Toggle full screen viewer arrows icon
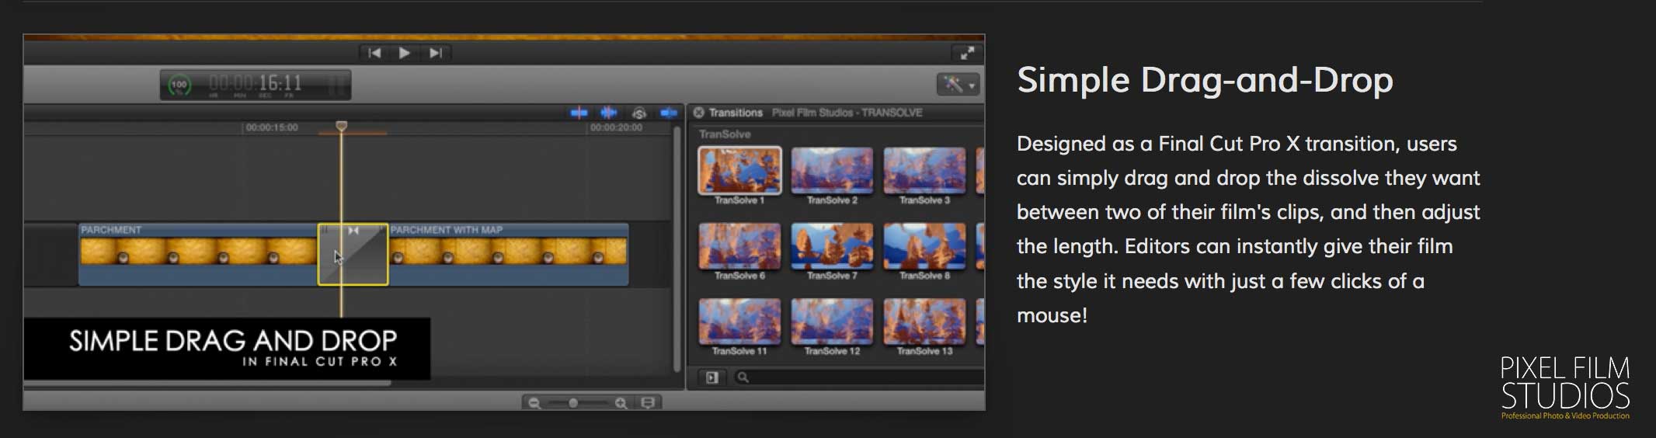Screen dimensions: 1656x438 coord(967,53)
